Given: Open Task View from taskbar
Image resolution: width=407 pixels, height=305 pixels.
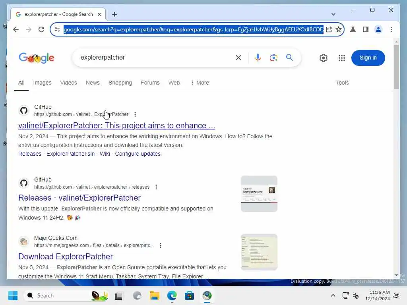Looking at the screenshot, I should [118, 295].
